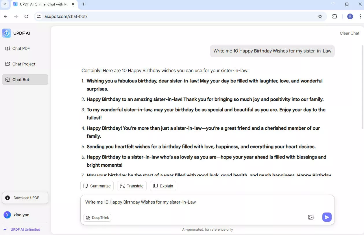The height and width of the screenshot is (235, 364).
Task: Open the Translate tool
Action: [x=132, y=186]
